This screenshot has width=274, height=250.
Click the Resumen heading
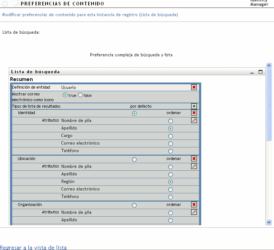pos(22,79)
